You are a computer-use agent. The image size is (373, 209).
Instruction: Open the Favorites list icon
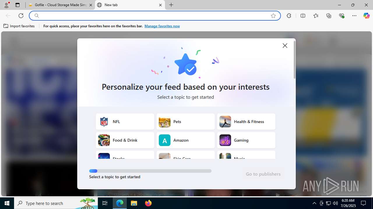tap(316, 16)
